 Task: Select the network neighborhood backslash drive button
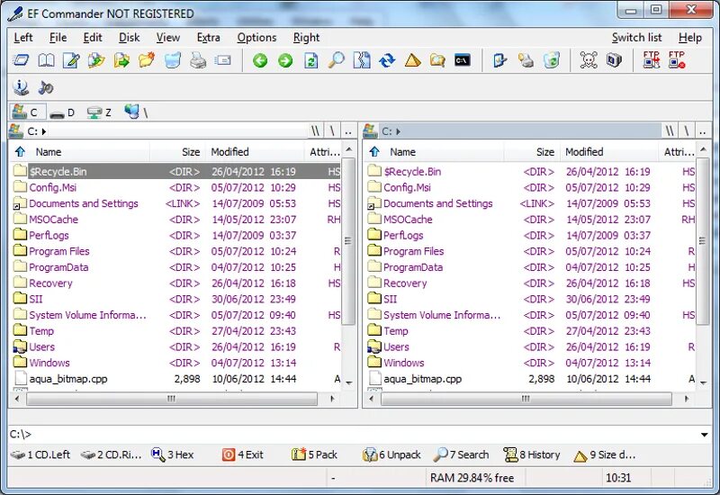136,112
